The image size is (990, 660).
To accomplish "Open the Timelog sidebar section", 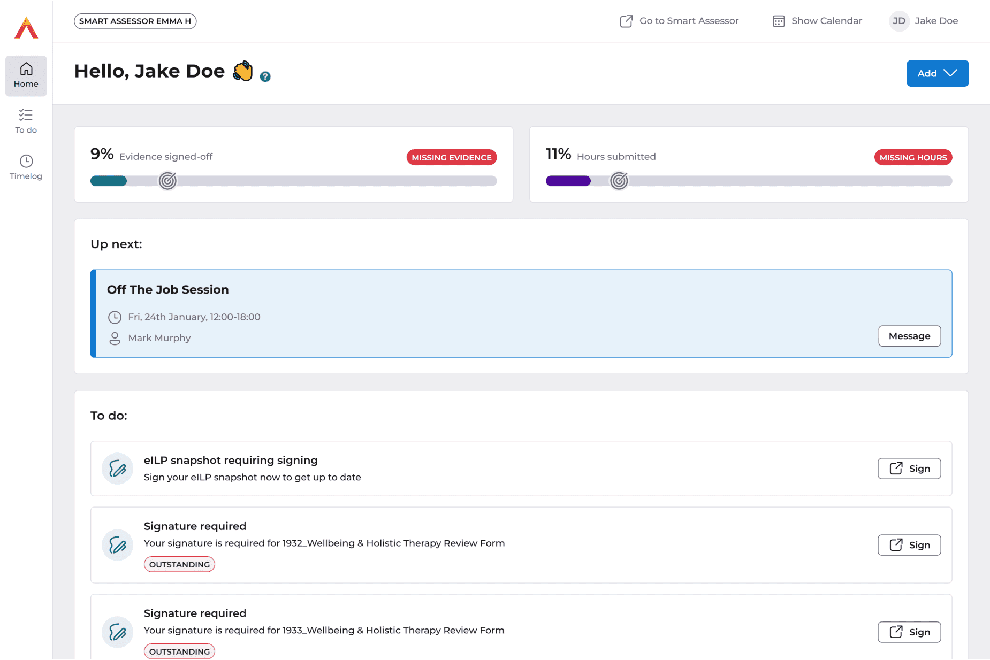I will point(26,167).
